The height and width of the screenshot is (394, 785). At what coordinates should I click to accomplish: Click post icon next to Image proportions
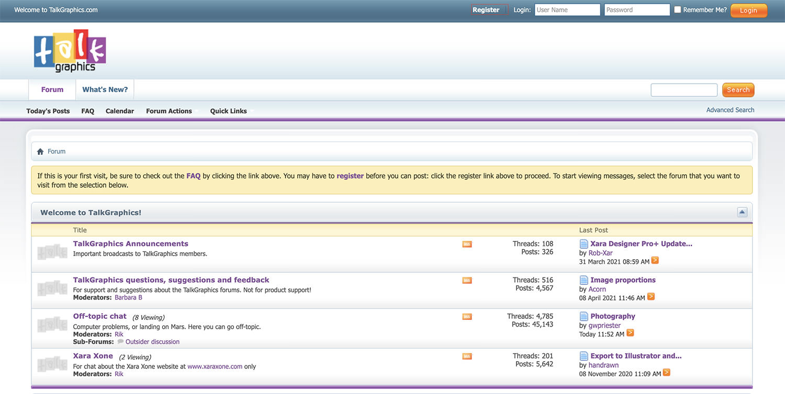584,280
